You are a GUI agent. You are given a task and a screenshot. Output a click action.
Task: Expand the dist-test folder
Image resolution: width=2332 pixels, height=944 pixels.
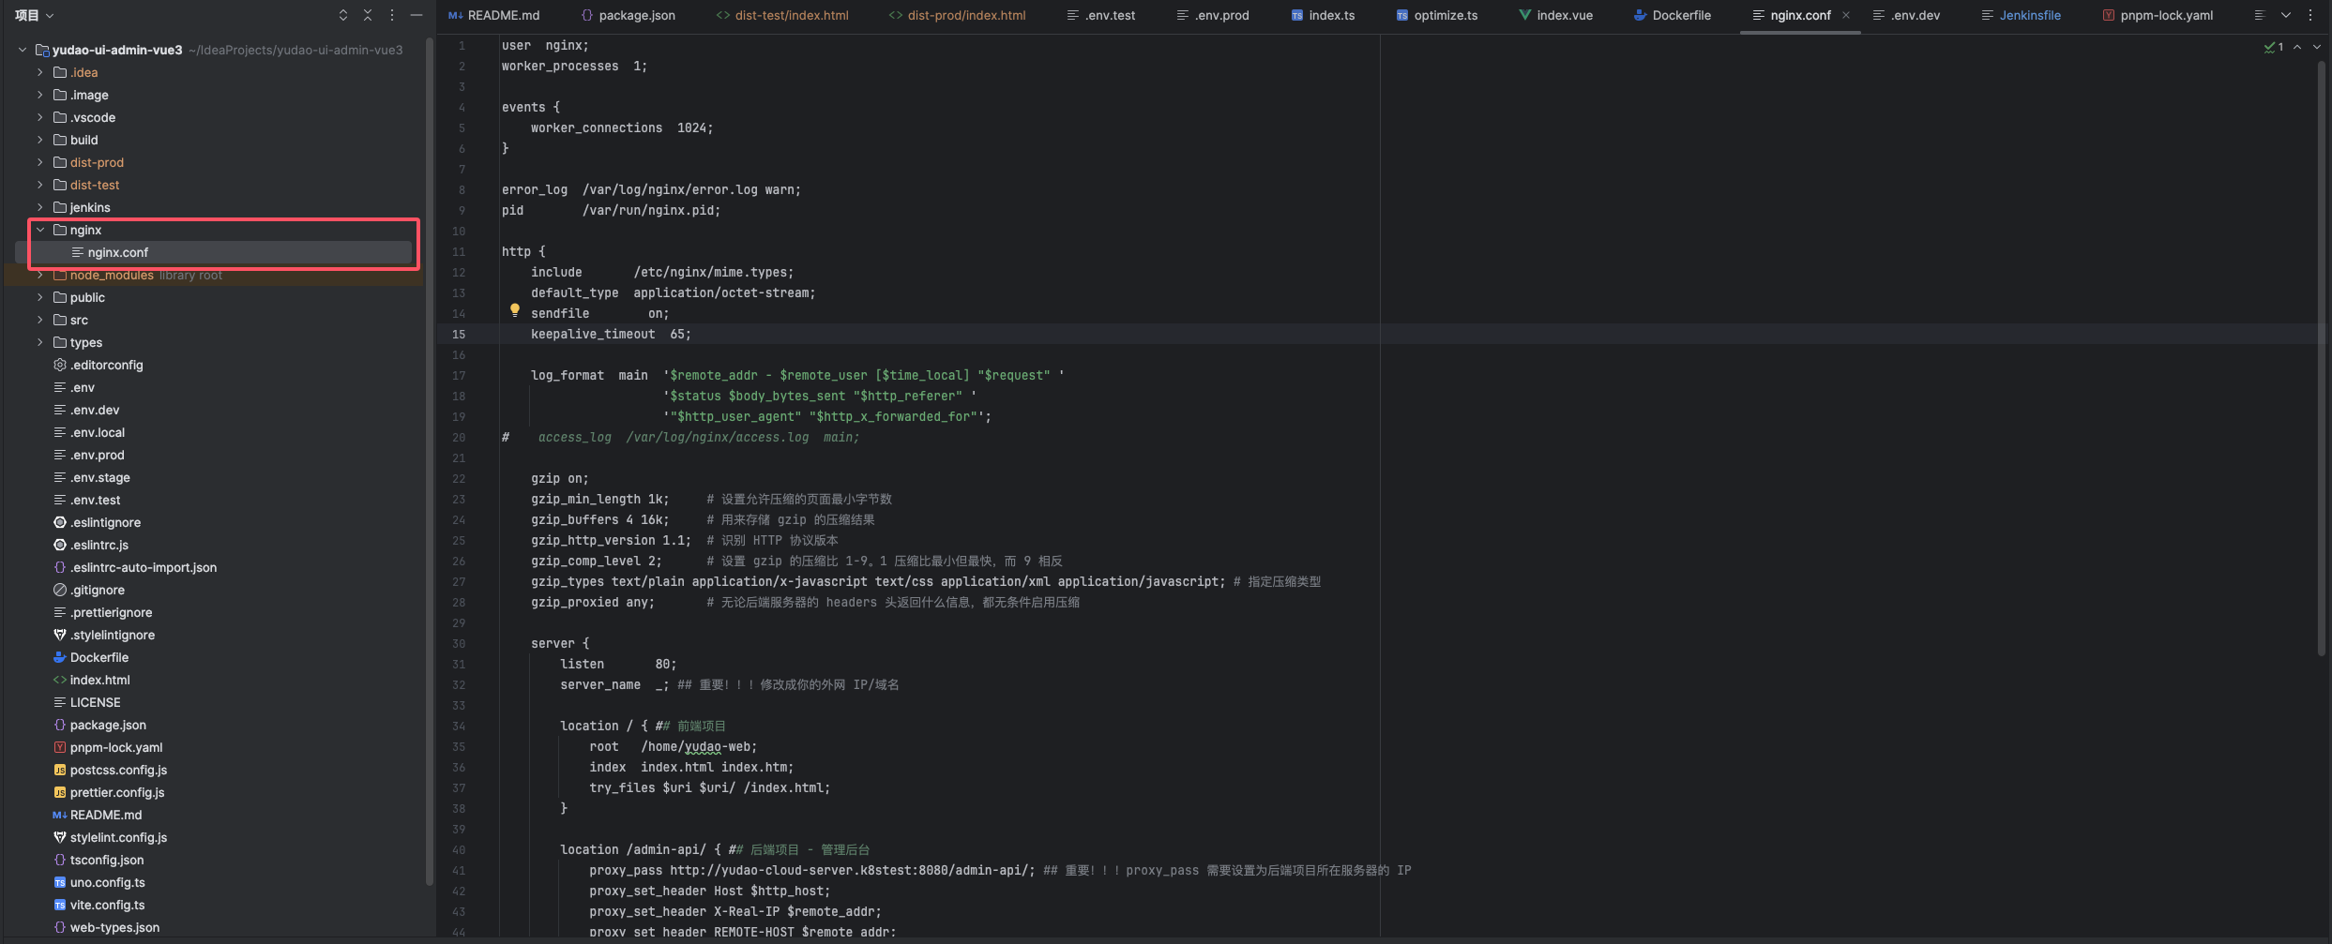(39, 185)
